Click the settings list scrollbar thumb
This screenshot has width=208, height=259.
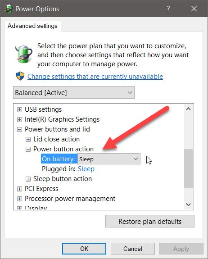[188, 168]
